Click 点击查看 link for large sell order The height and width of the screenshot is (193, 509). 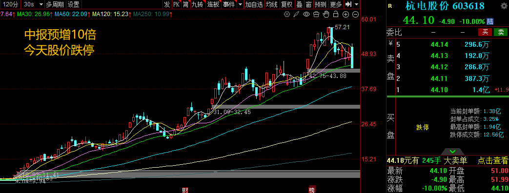pyautogui.click(x=492, y=160)
